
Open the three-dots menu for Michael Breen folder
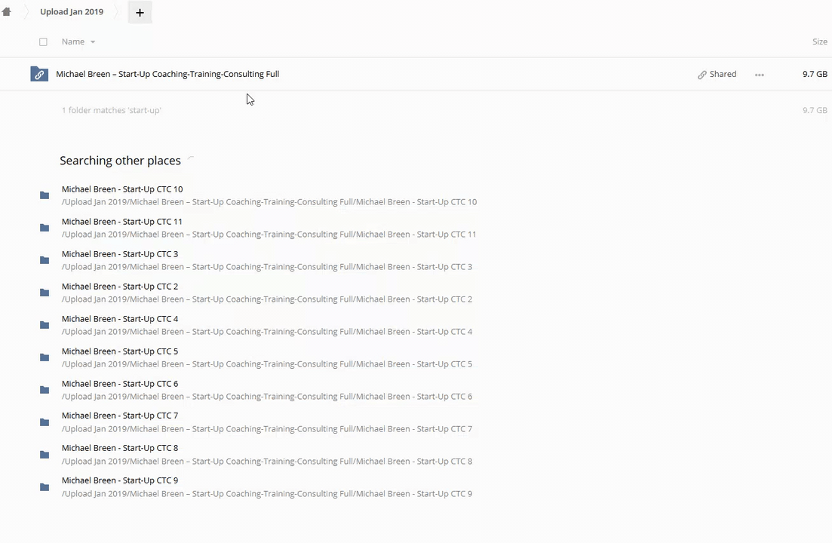pos(759,75)
